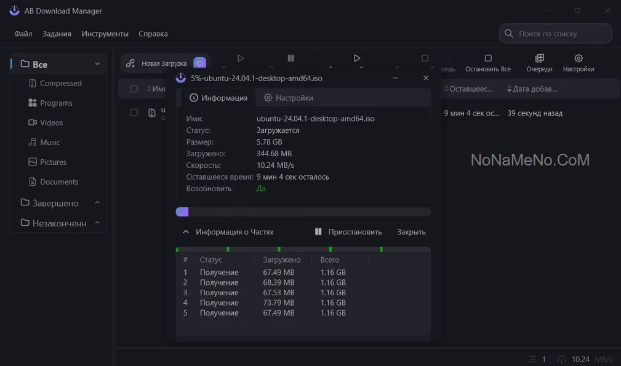Expand the Завершено folder chevron
621x366 pixels.
[x=97, y=203]
